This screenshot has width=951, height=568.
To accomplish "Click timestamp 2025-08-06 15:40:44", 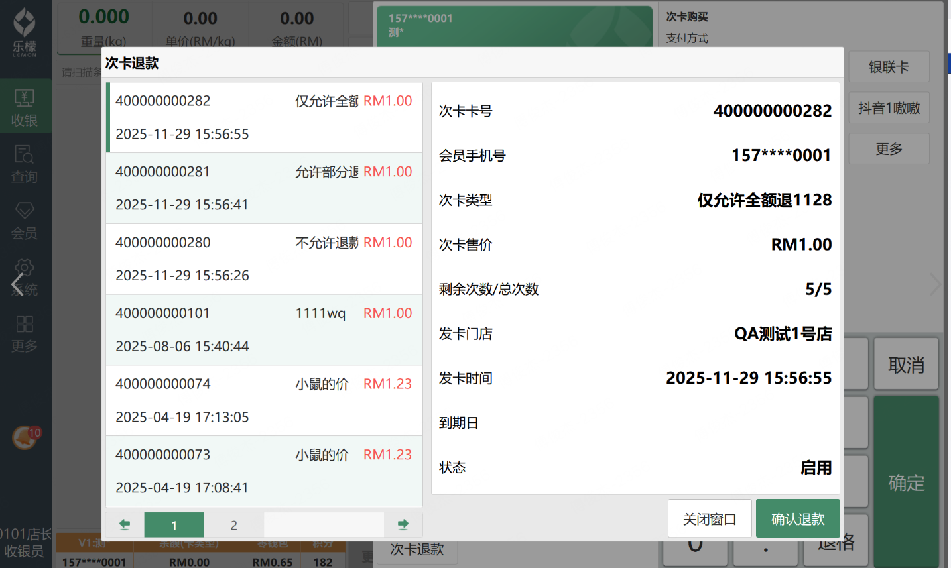I will [x=182, y=346].
